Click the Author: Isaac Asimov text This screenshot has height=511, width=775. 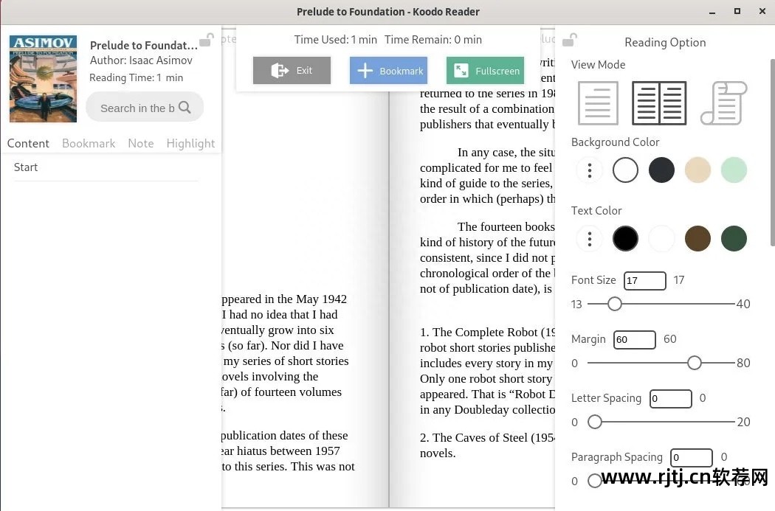click(142, 60)
